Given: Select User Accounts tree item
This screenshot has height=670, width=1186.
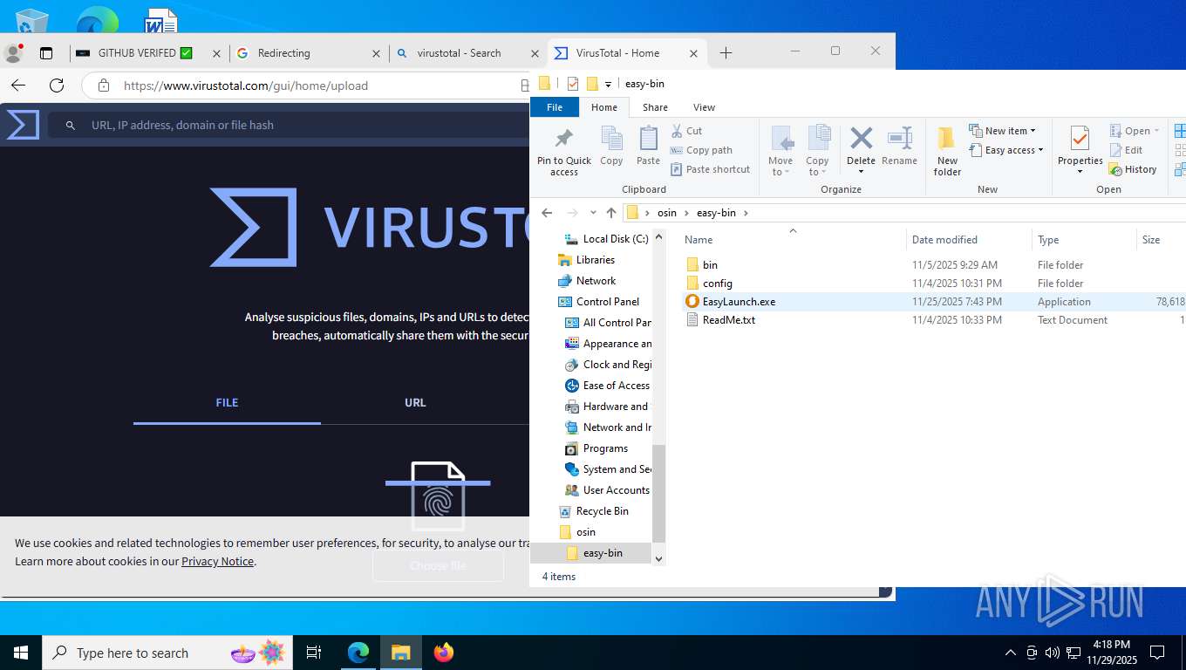Looking at the screenshot, I should pos(616,490).
